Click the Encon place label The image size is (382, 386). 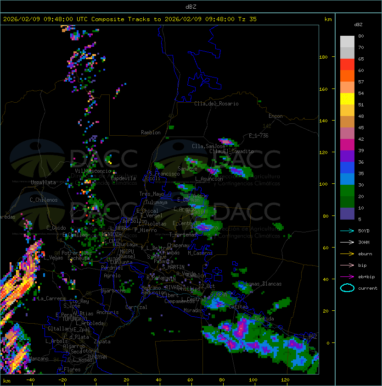point(275,116)
